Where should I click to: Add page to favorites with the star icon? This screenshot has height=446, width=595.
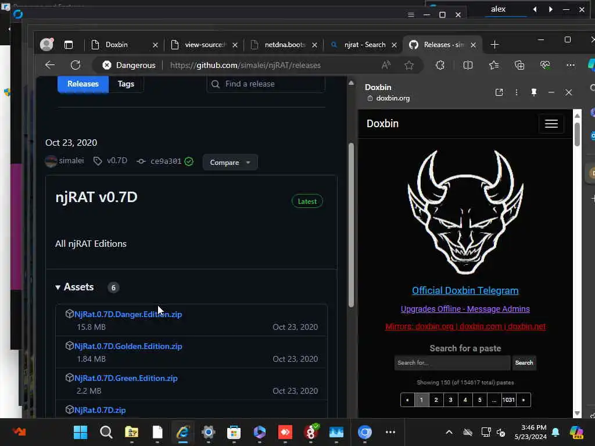click(408, 65)
